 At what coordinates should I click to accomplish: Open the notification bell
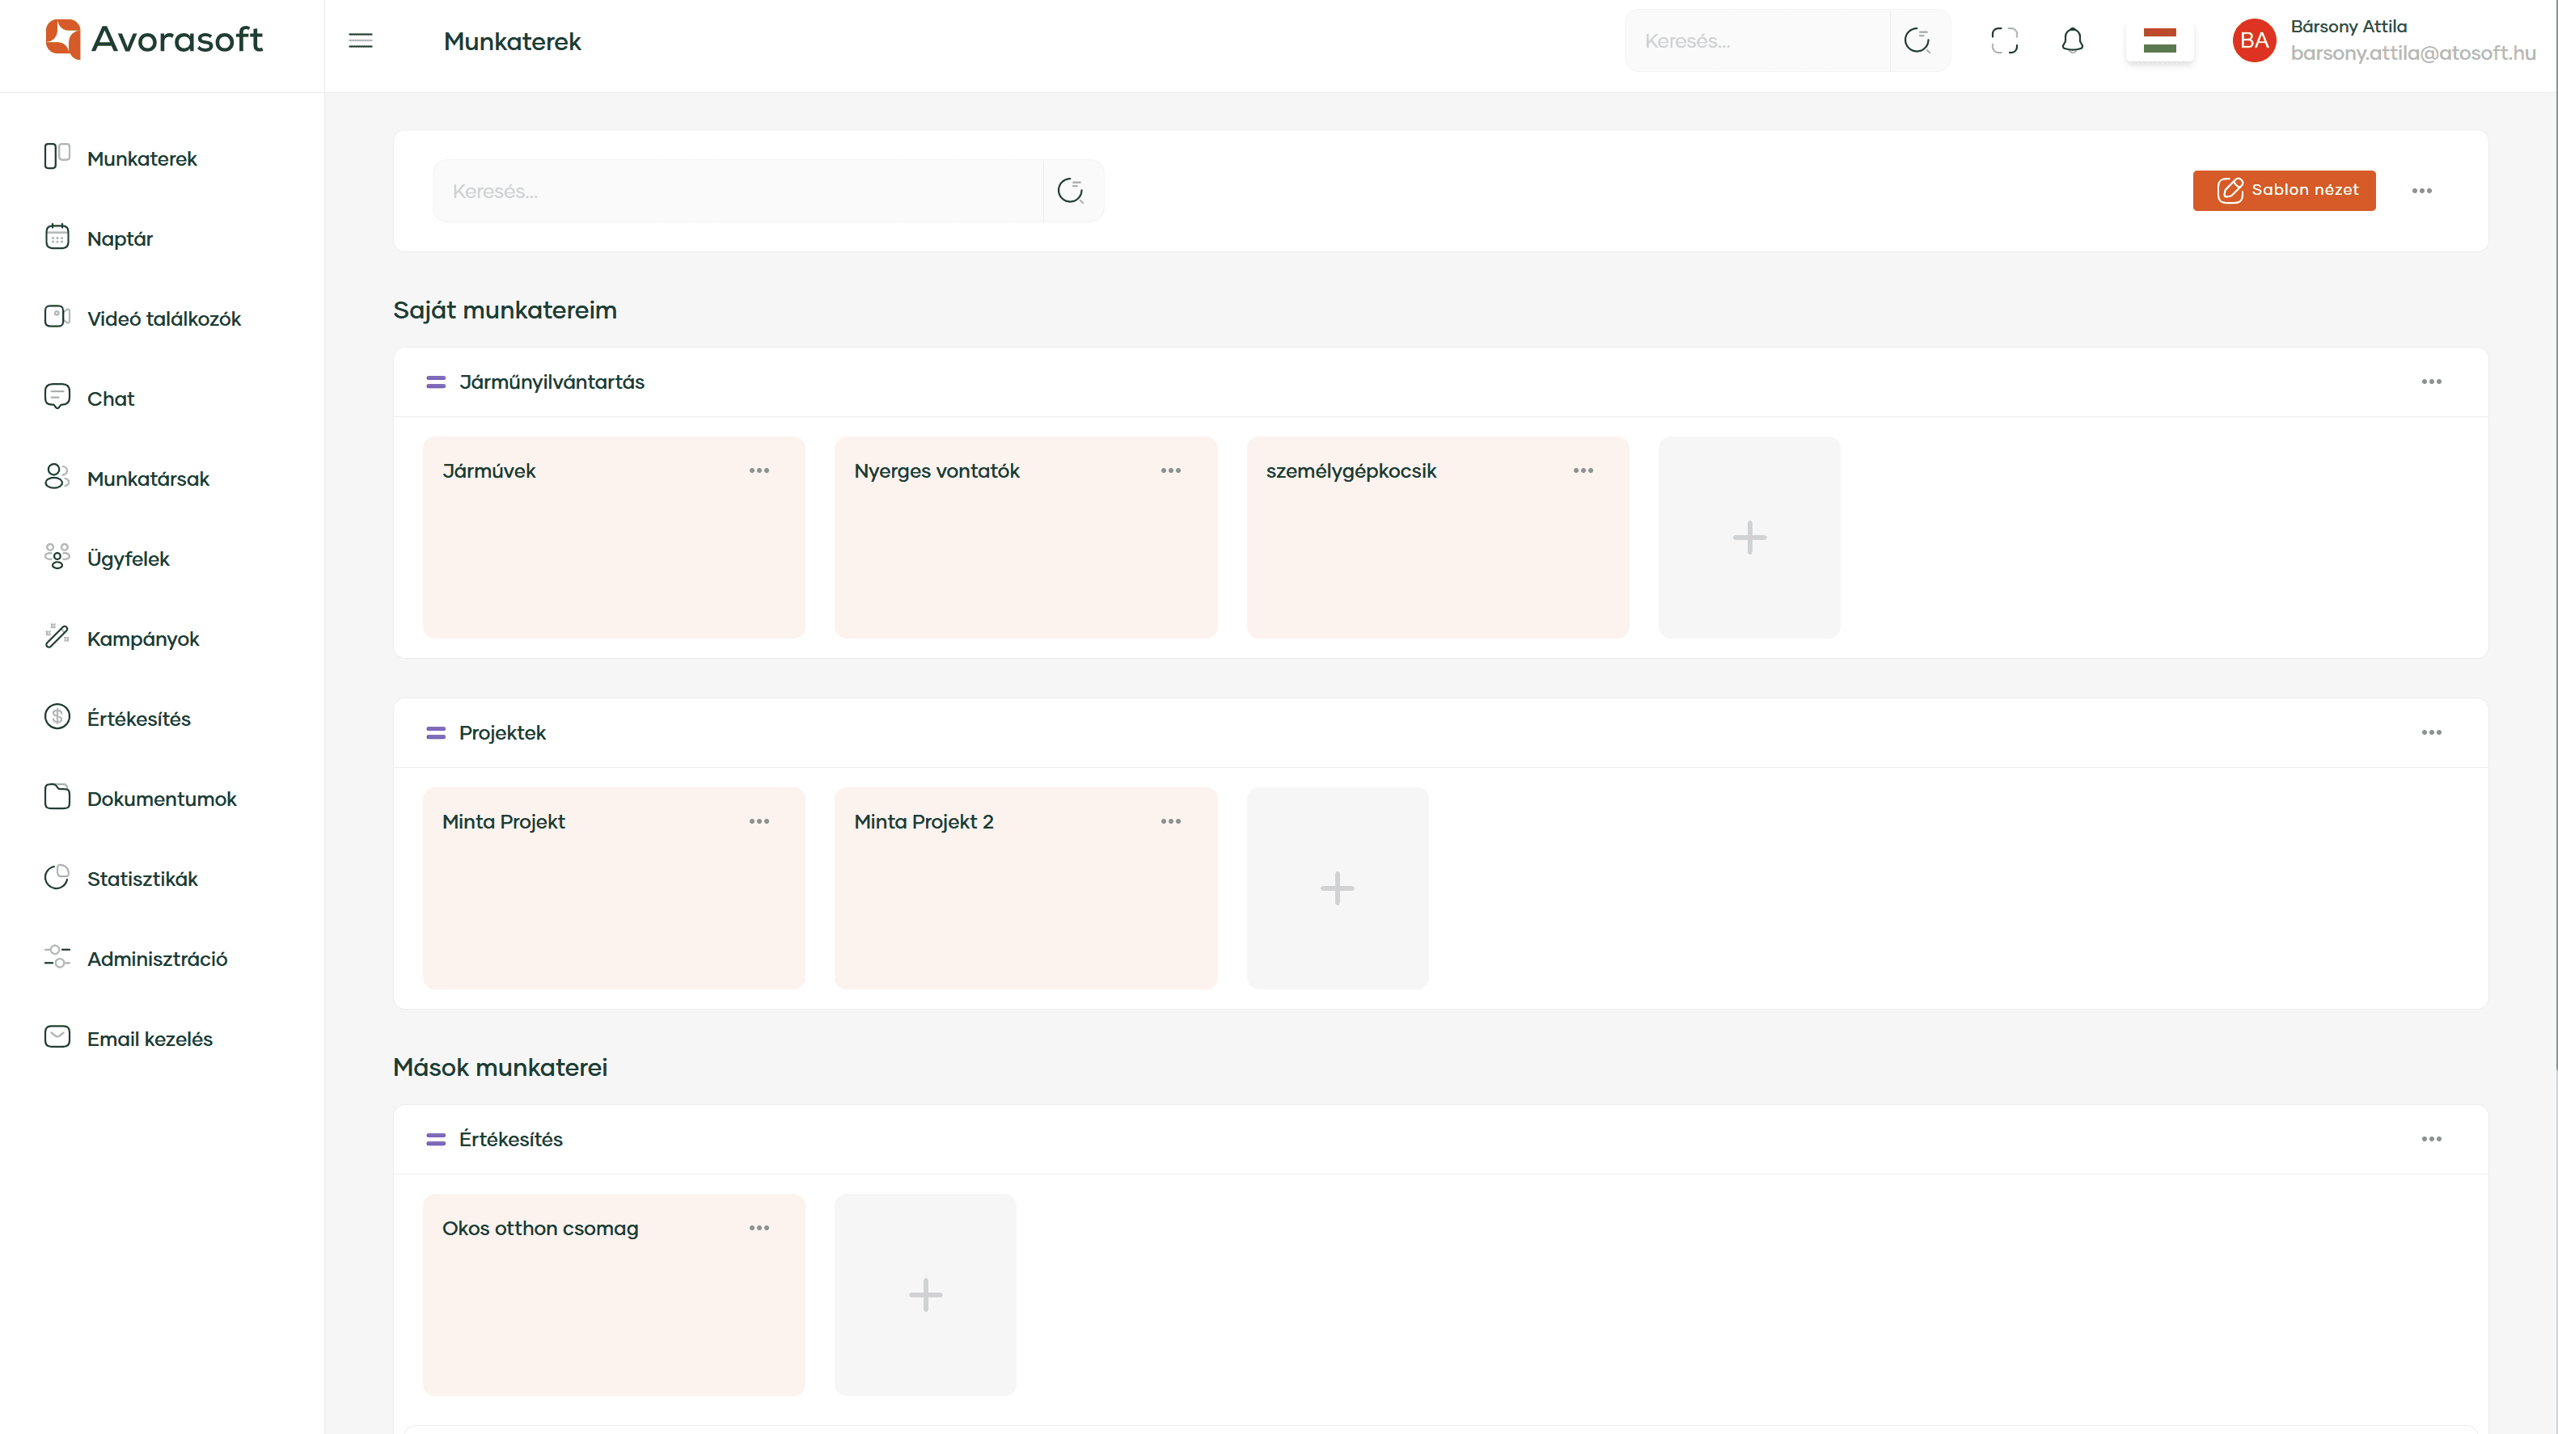pyautogui.click(x=2073, y=40)
